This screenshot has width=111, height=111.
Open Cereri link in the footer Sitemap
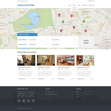(x=77, y=97)
